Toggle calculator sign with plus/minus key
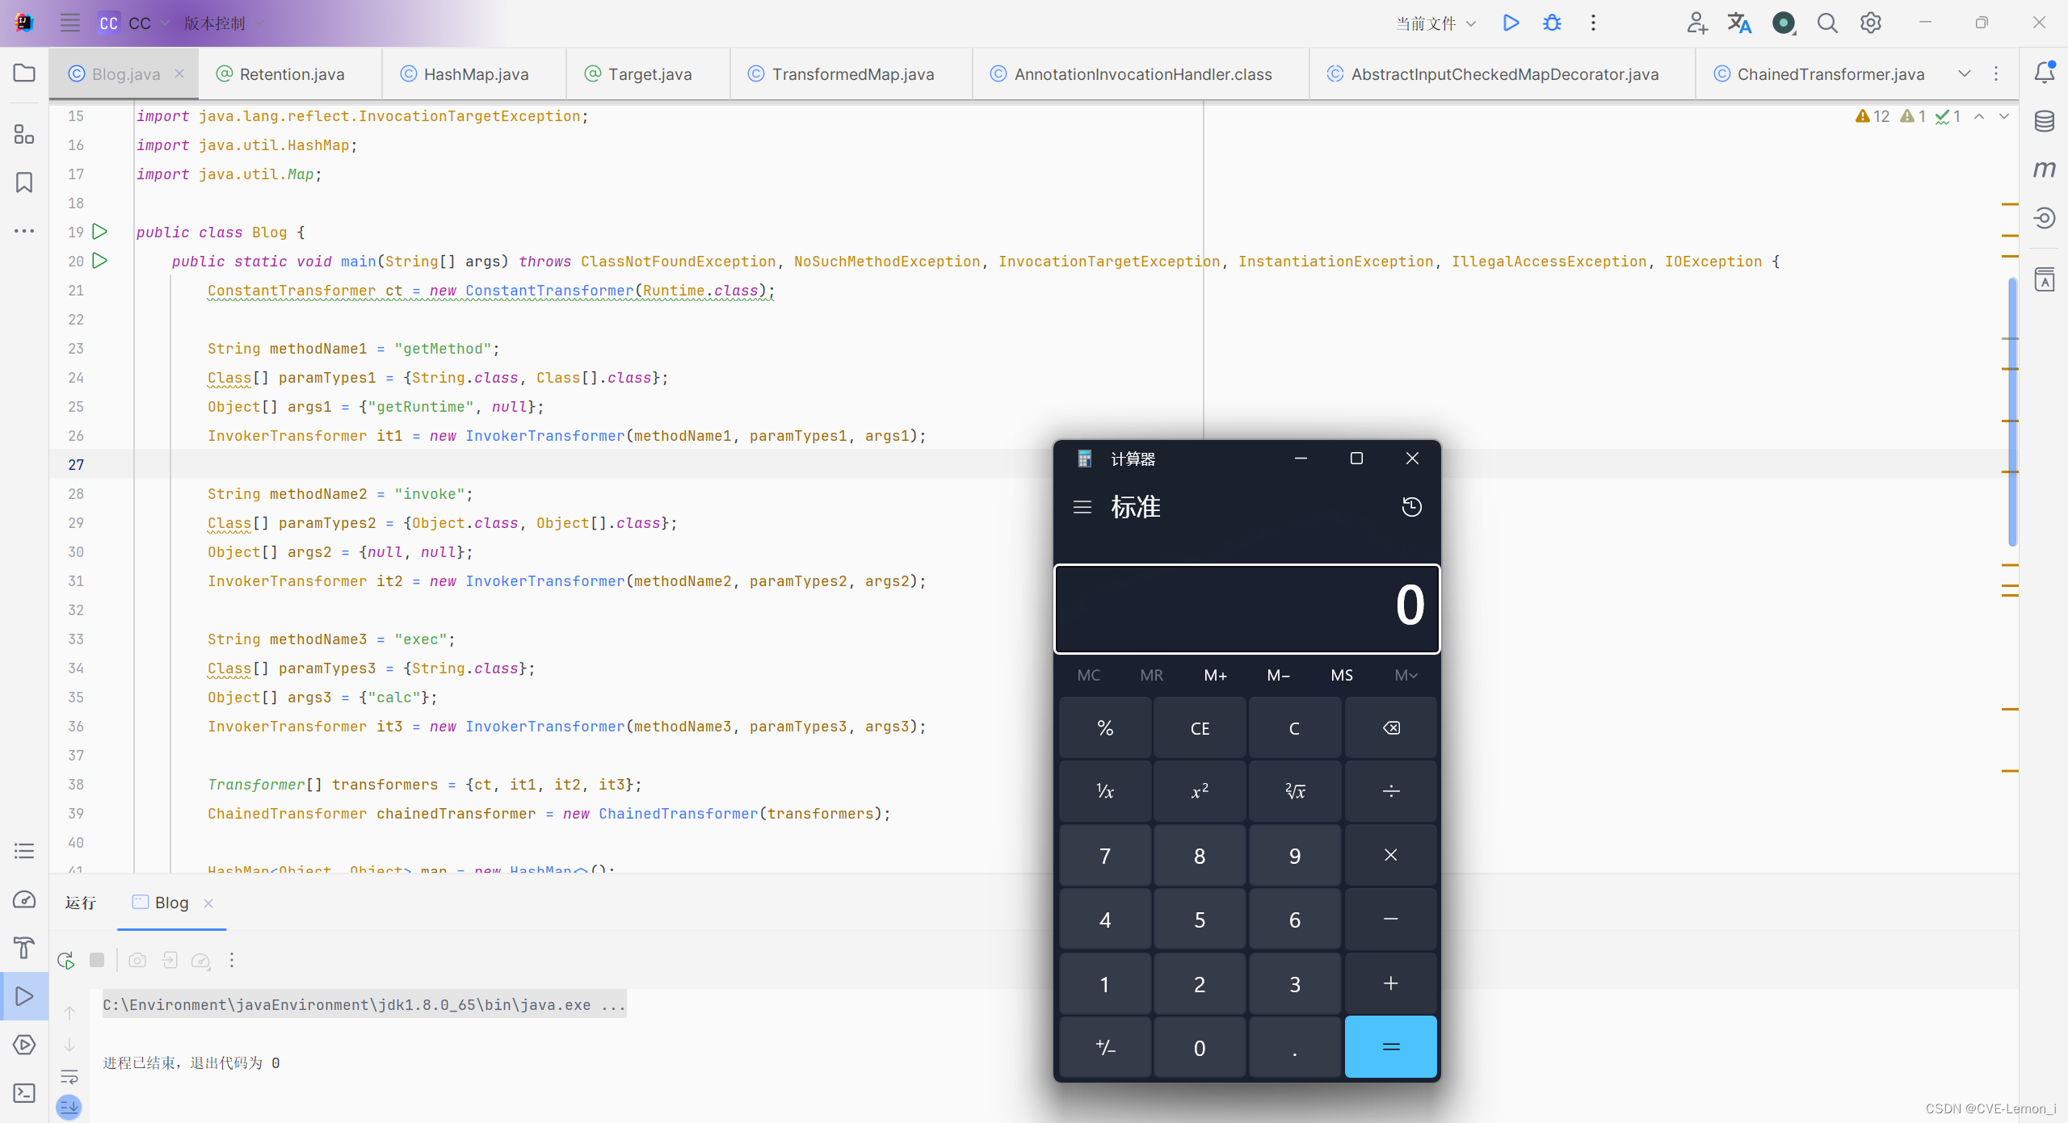Screen dimensions: 2068x1123 tap(1105, 1047)
